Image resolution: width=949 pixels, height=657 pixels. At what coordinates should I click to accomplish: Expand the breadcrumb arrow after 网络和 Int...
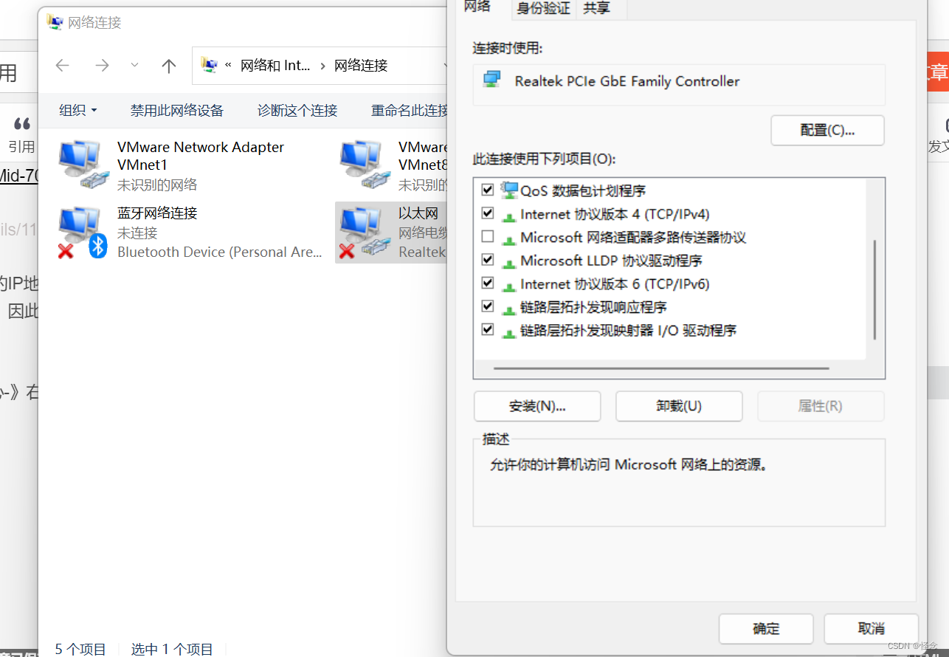(322, 66)
